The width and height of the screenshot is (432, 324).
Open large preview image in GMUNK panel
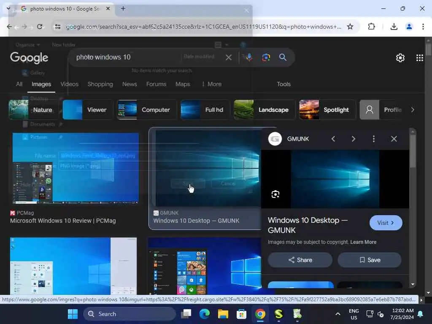pos(335,179)
